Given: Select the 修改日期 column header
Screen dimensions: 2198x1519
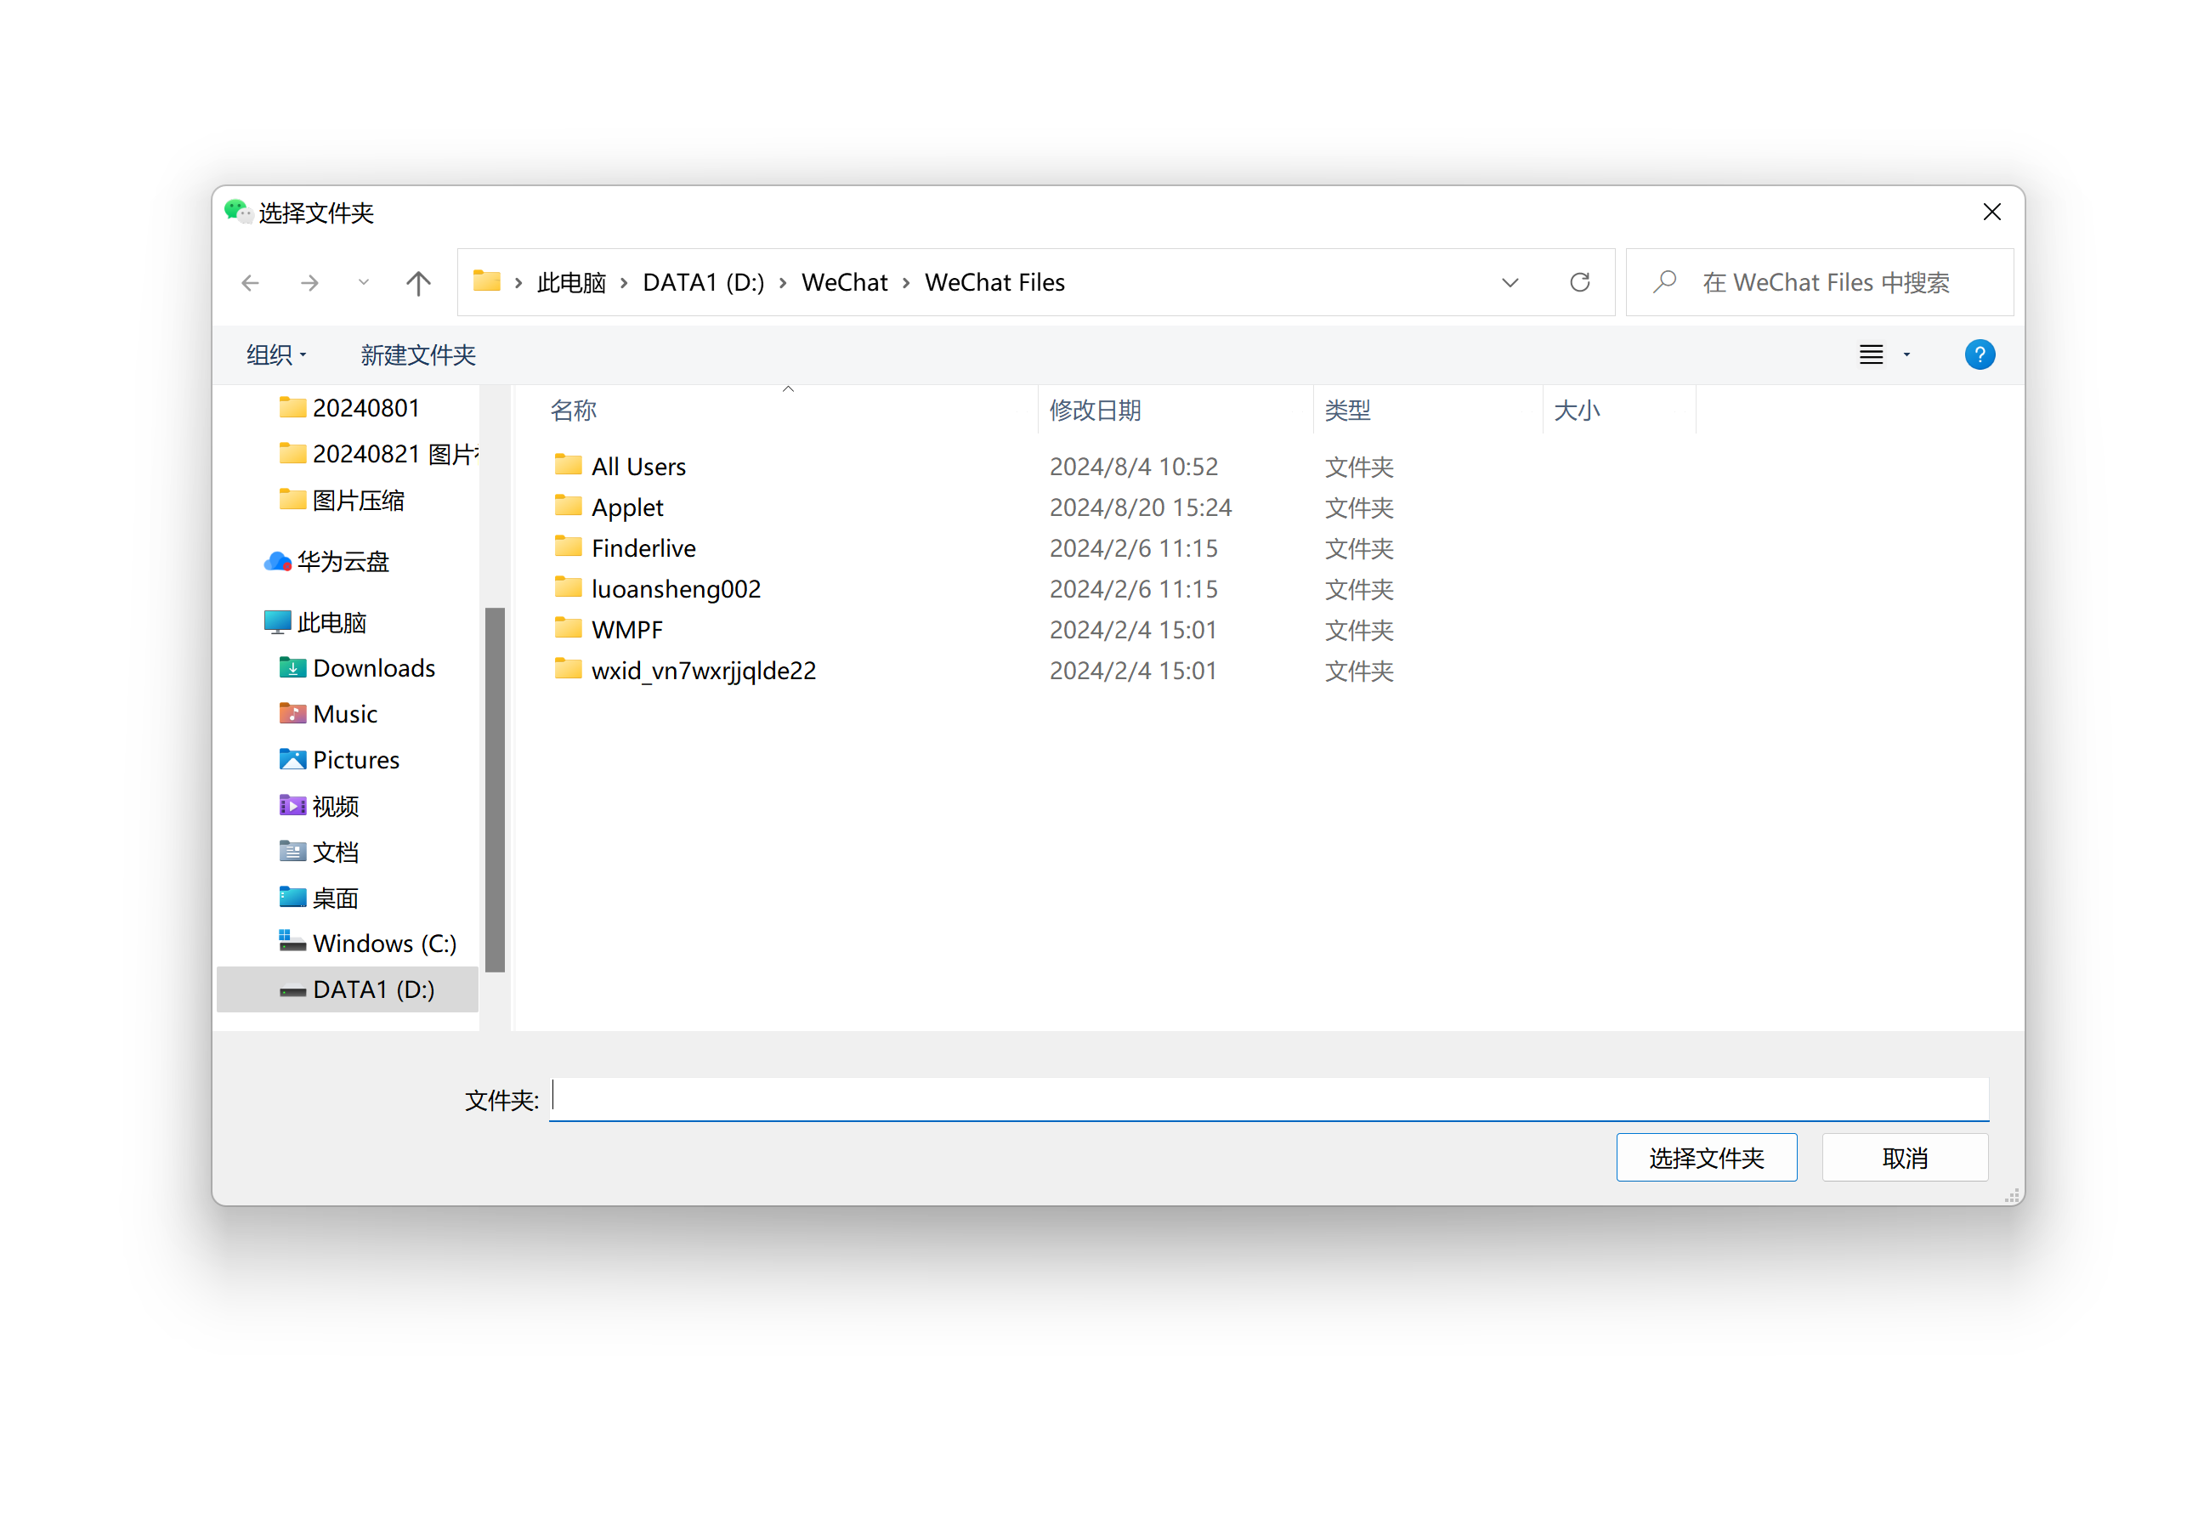Looking at the screenshot, I should click(1099, 408).
